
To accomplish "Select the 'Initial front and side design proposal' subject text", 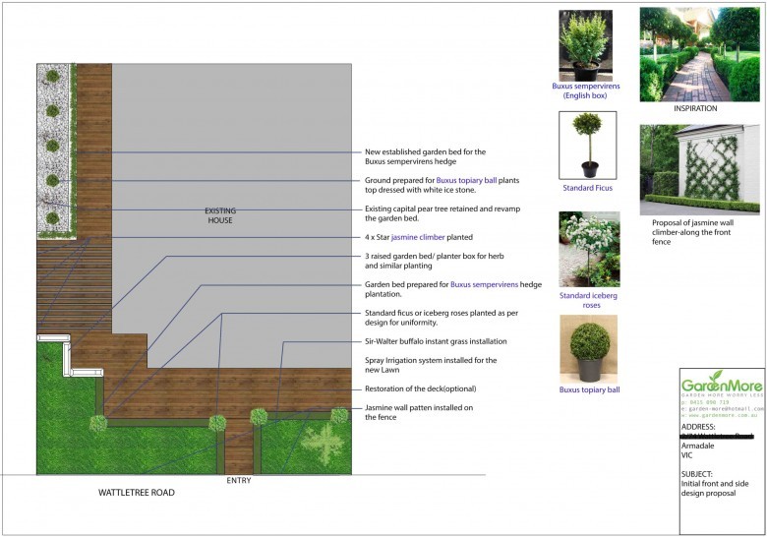I will coord(719,488).
